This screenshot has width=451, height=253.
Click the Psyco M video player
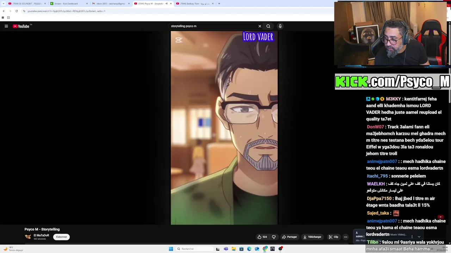(x=224, y=128)
